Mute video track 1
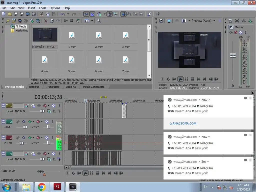 pos(53,106)
